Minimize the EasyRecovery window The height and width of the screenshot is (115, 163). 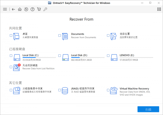coord(142,3)
